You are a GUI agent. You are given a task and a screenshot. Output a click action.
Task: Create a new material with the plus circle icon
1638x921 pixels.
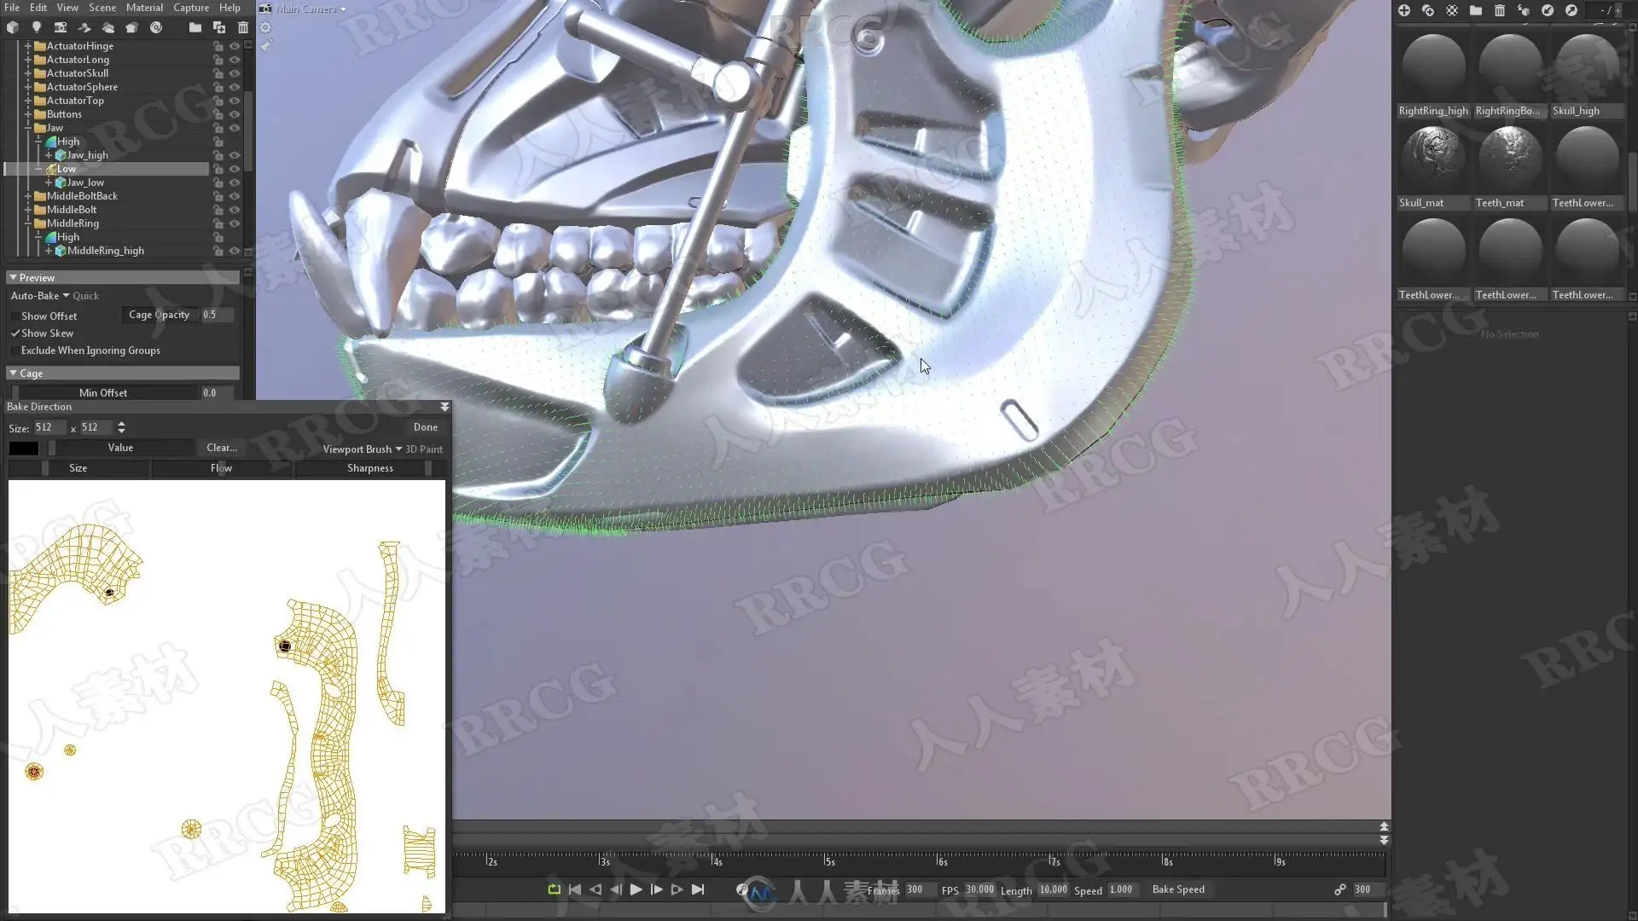point(1403,10)
